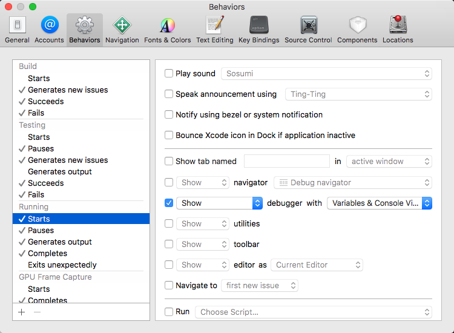Screen dimensions: 454x333
Task: Open the Navigation preferences icon
Action: tap(122, 25)
